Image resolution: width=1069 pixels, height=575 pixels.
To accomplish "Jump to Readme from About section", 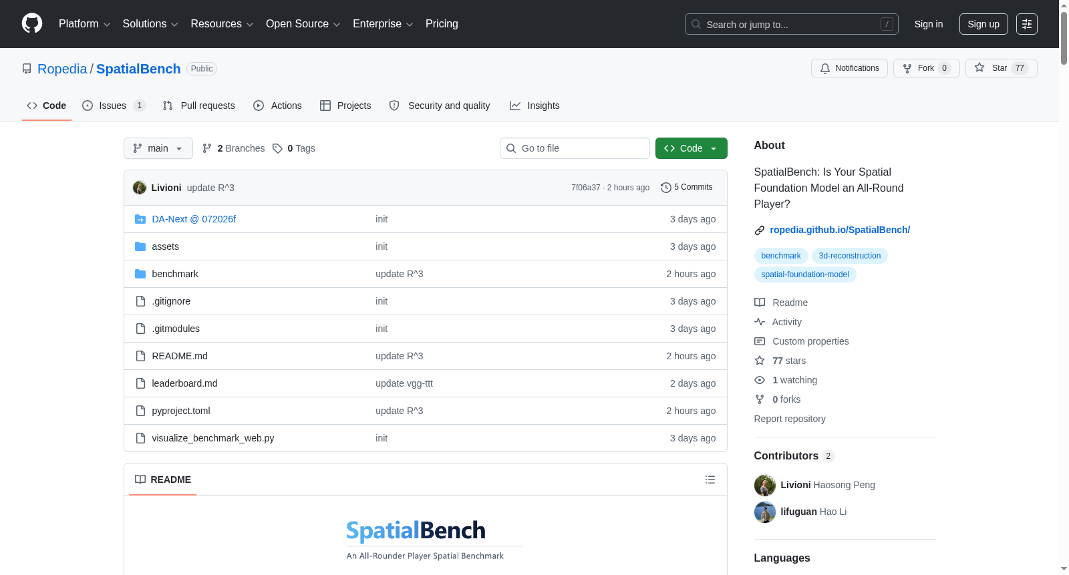I will point(781,303).
